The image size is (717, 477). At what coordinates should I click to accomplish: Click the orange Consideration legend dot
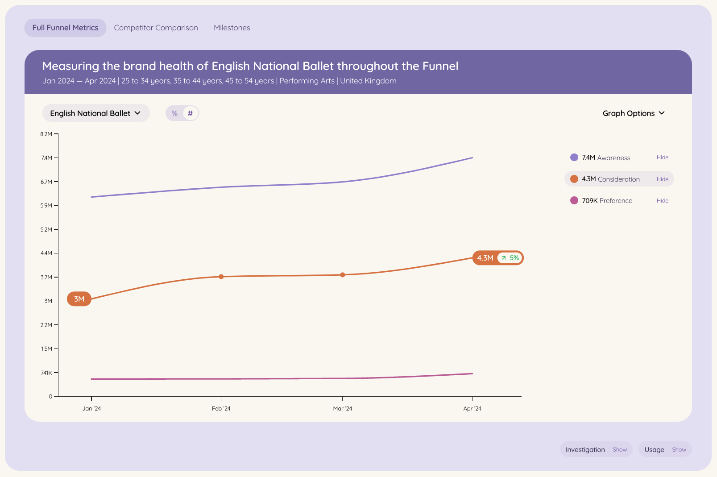(x=574, y=179)
